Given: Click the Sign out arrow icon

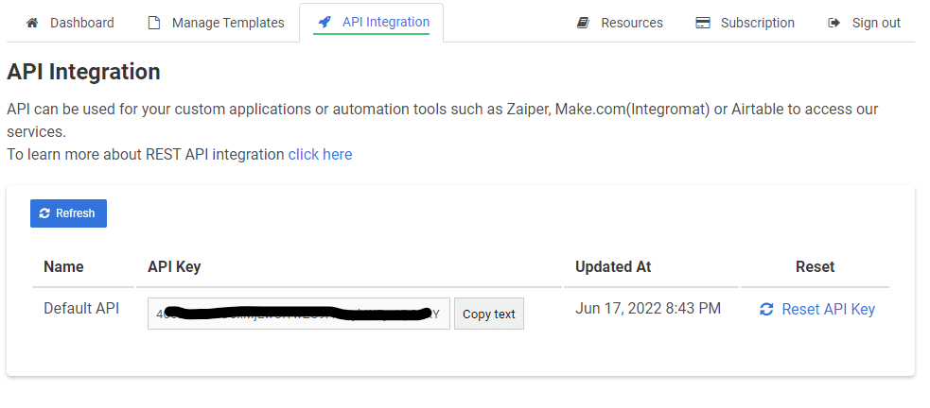Looking at the screenshot, I should (x=834, y=23).
